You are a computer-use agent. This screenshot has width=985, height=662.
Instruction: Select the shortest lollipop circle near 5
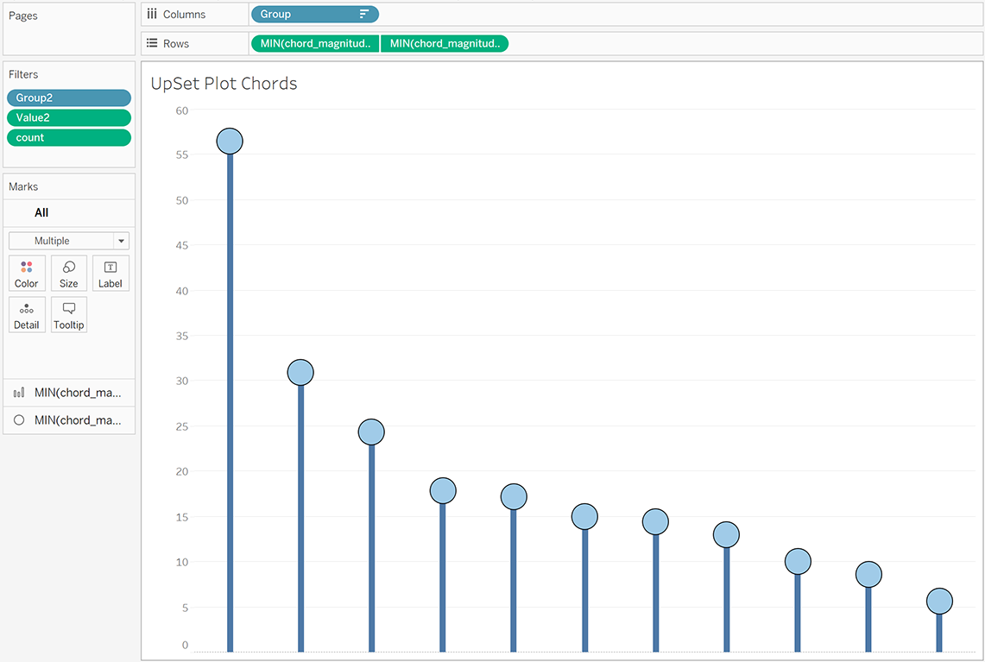pos(939,601)
